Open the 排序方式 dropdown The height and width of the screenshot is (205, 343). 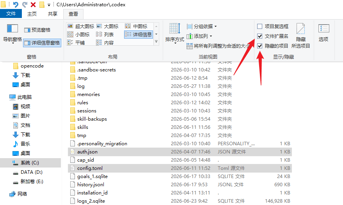(174, 33)
